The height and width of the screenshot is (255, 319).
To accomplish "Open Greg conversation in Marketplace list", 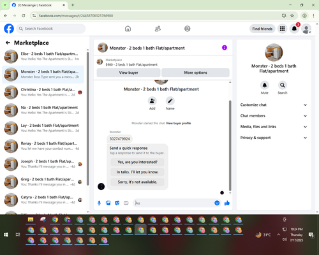I will (43, 182).
